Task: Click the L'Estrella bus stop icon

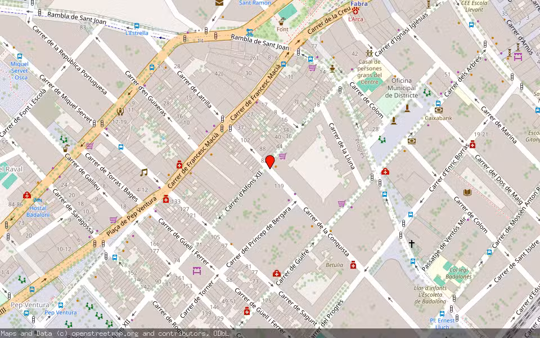Action: [136, 26]
